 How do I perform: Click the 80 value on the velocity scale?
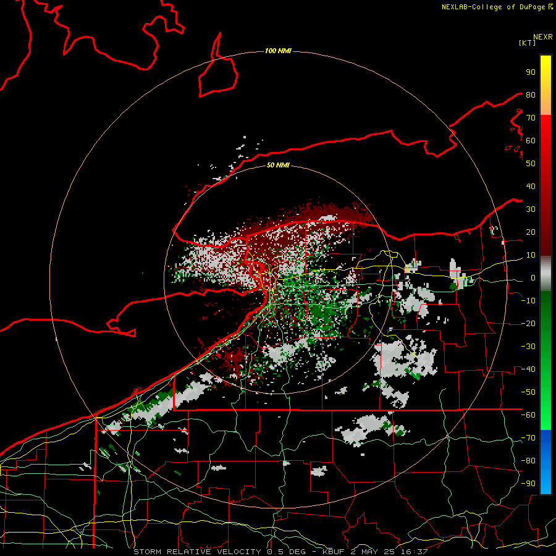(x=531, y=95)
